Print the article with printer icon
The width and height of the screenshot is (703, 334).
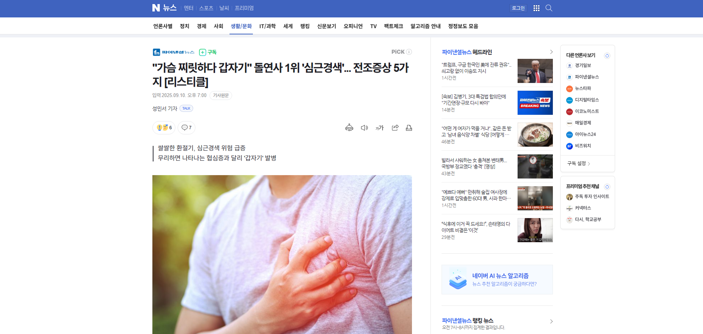pyautogui.click(x=409, y=128)
